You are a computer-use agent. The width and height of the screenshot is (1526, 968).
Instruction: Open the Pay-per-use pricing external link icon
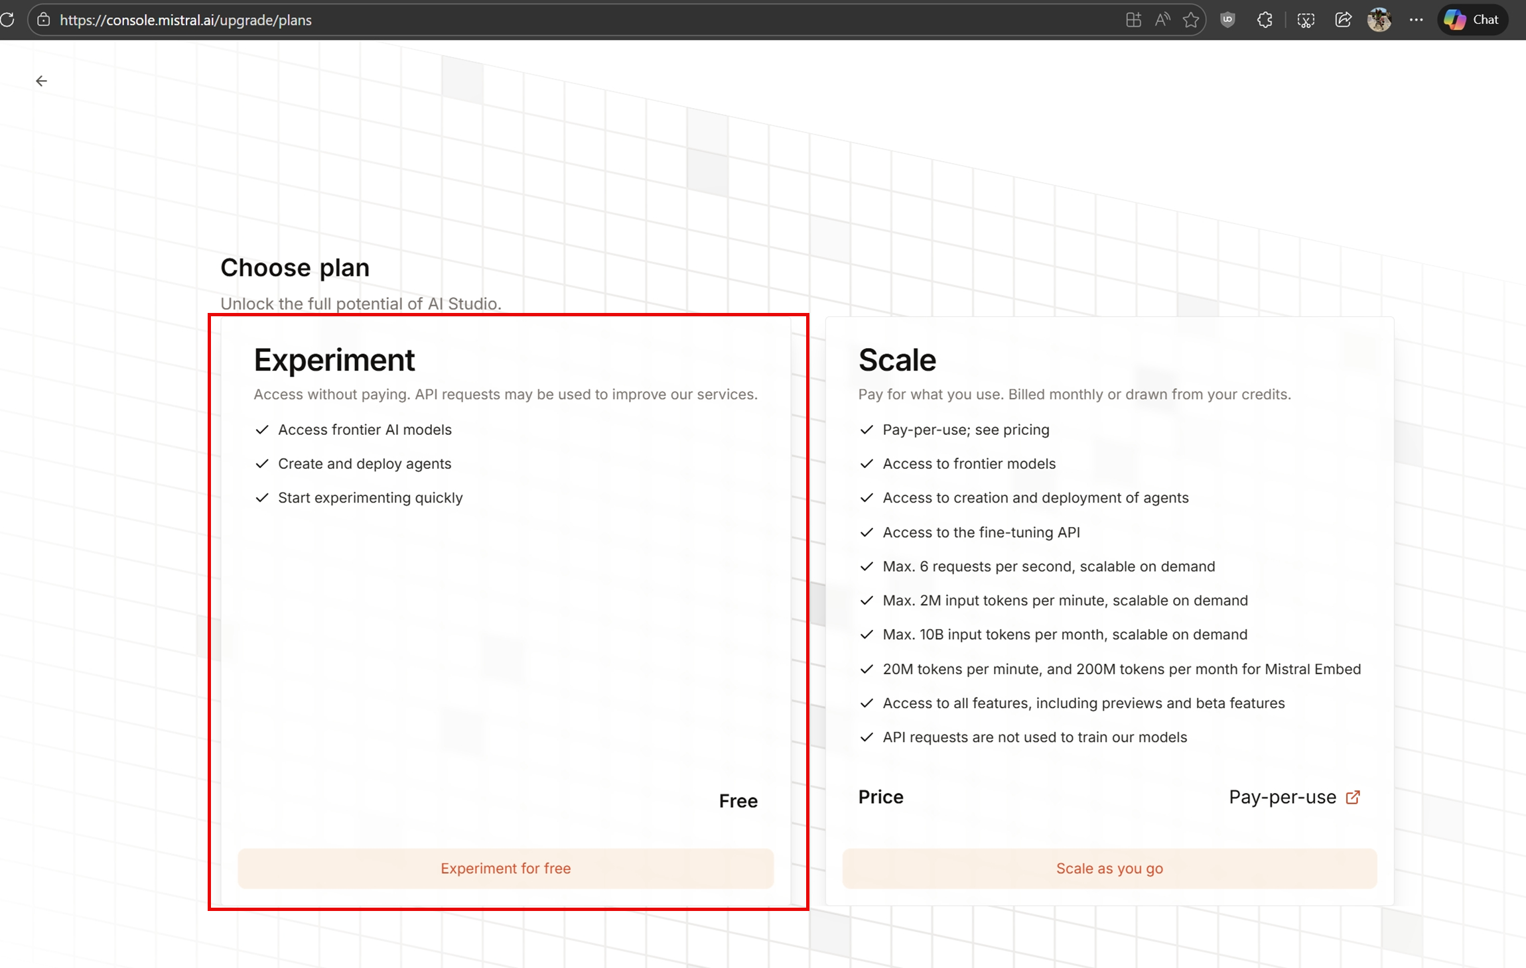click(1353, 797)
